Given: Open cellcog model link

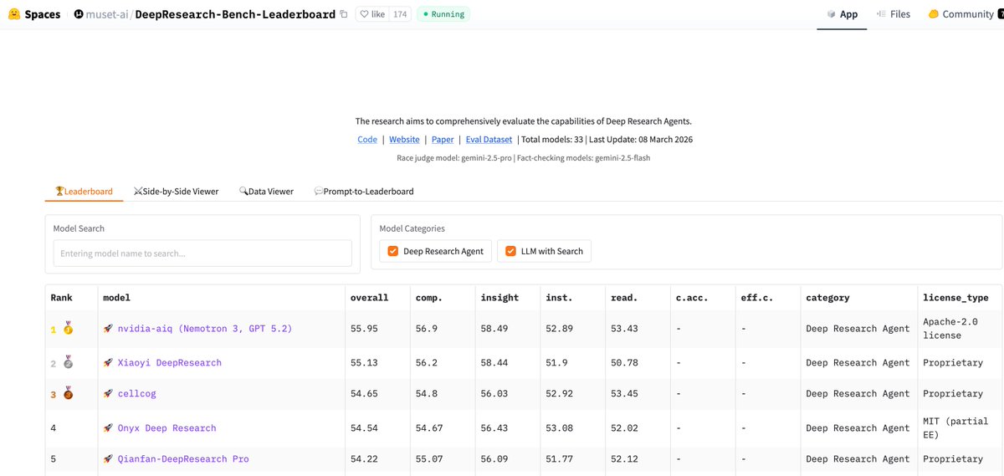Looking at the screenshot, I should 137,394.
